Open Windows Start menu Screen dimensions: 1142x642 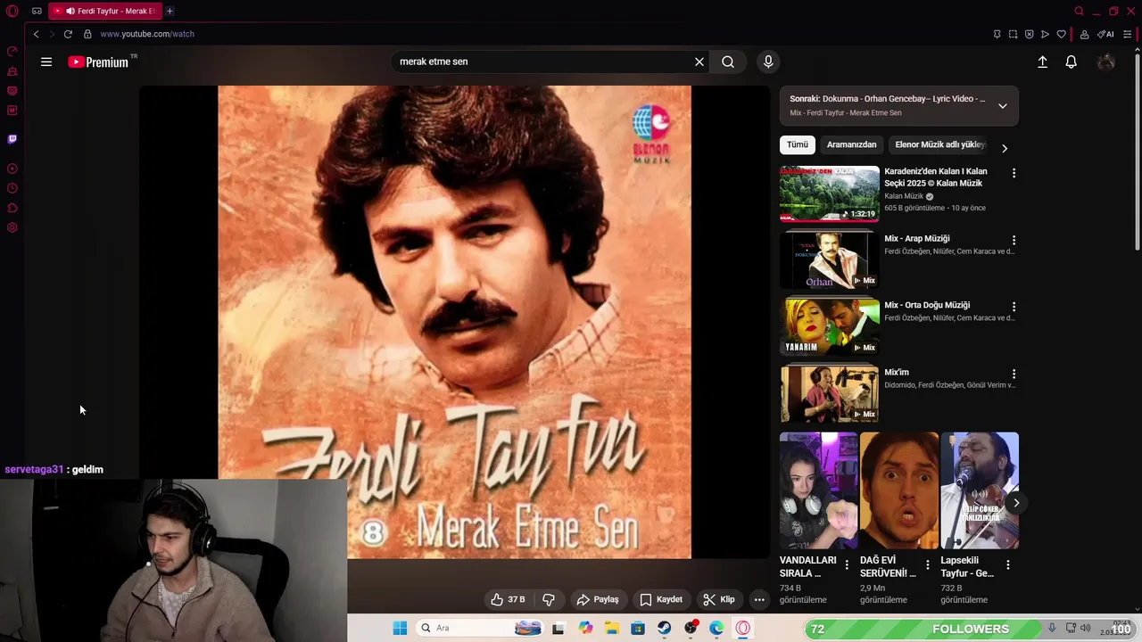tap(400, 628)
